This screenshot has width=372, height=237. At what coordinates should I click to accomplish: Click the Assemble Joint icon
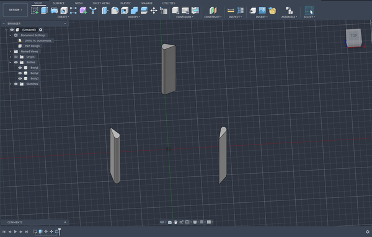(289, 11)
